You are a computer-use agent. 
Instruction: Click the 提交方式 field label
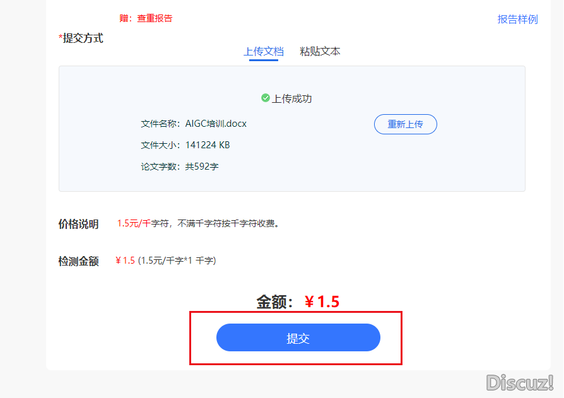(83, 38)
